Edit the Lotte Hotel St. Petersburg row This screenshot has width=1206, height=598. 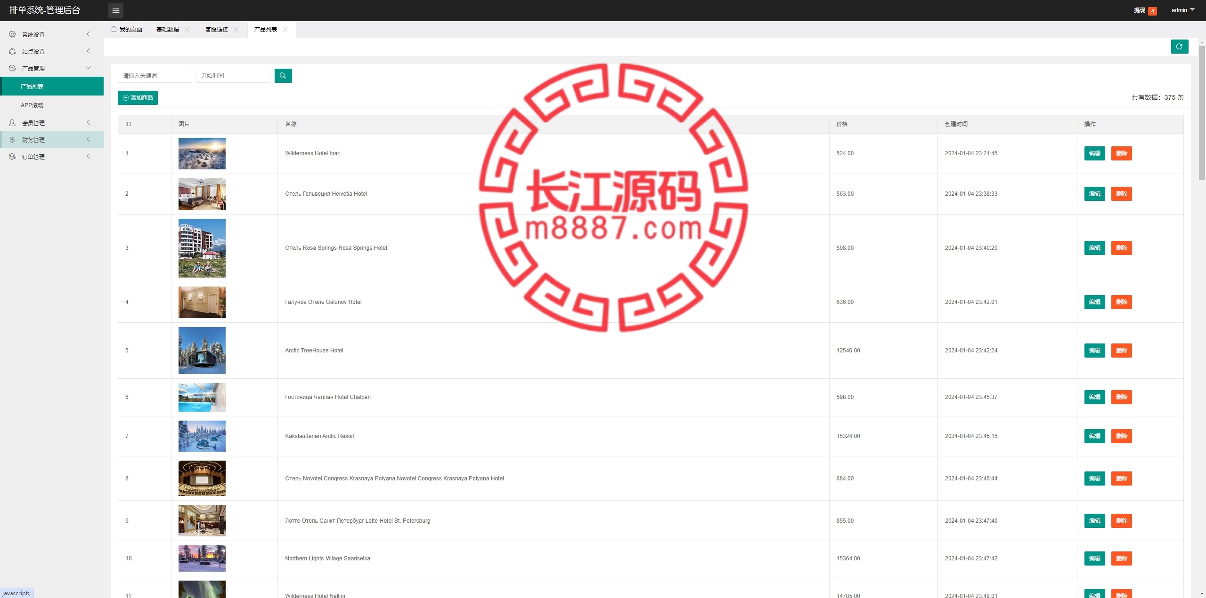pos(1094,521)
